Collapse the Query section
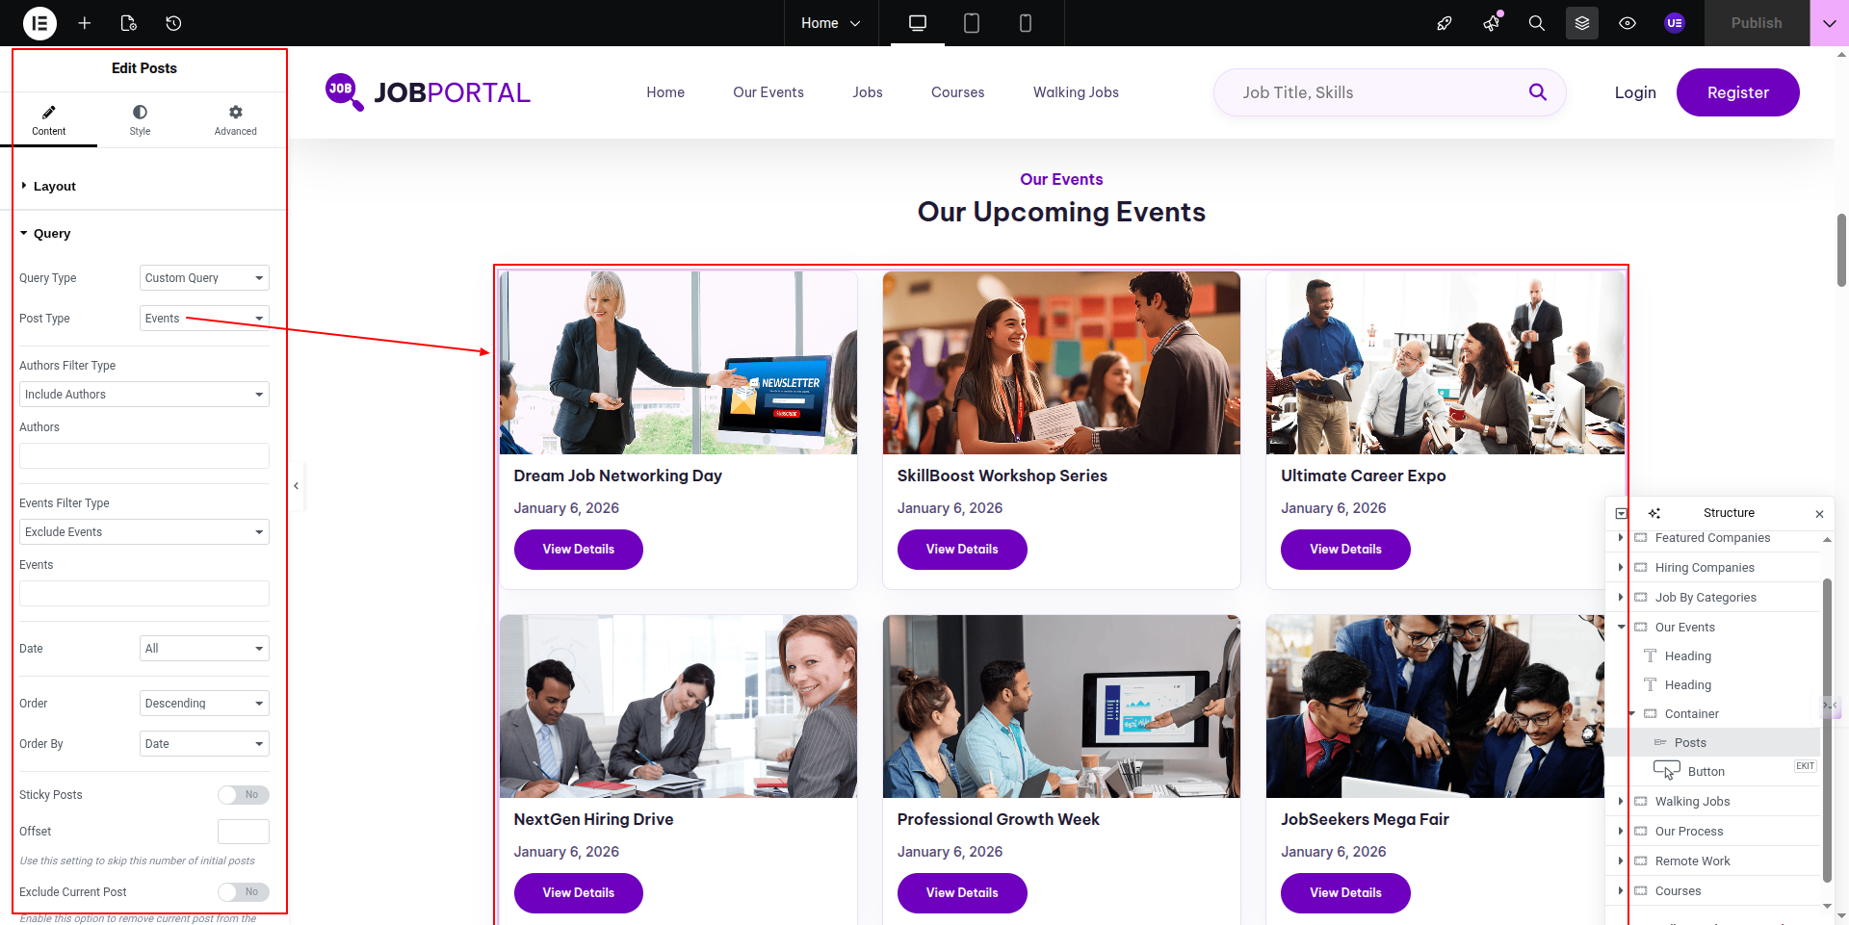The width and height of the screenshot is (1849, 925). click(x=52, y=234)
